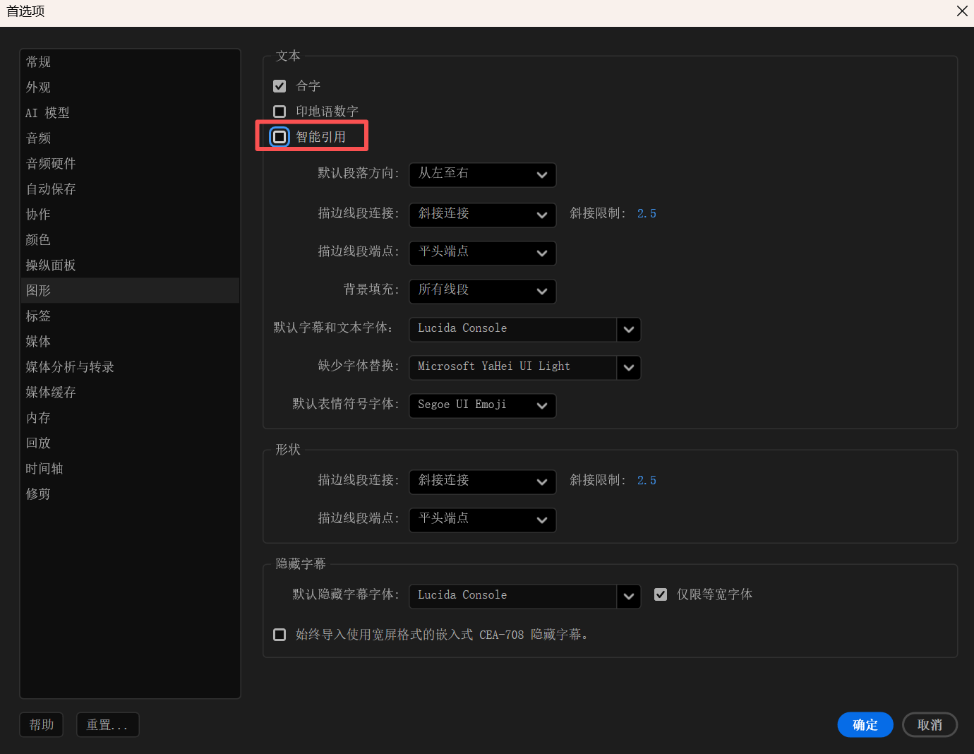
Task: Click the arrow of the 缺少字体替换 font combo box
Action: (628, 367)
